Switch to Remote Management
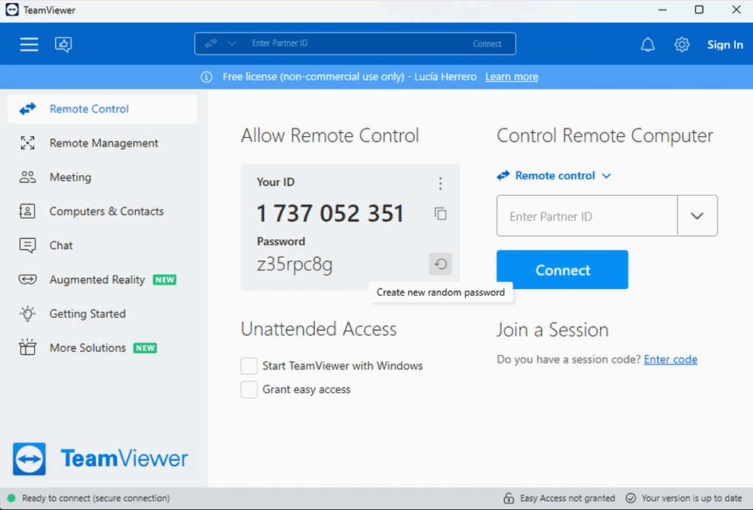The height and width of the screenshot is (510, 753). click(103, 143)
